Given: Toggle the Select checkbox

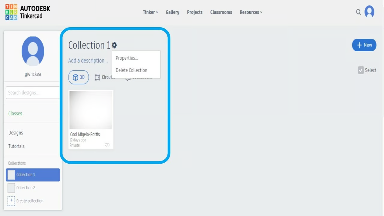Looking at the screenshot, I should coord(361,70).
